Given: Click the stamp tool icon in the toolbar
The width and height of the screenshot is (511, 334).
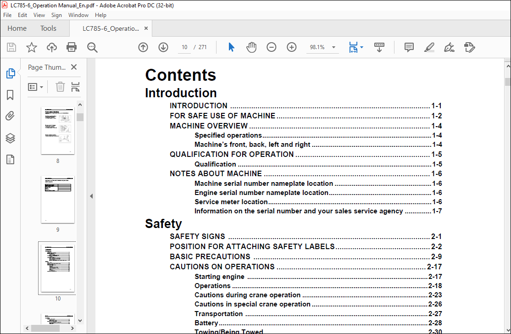Looking at the screenshot, I should pyautogui.click(x=470, y=47).
